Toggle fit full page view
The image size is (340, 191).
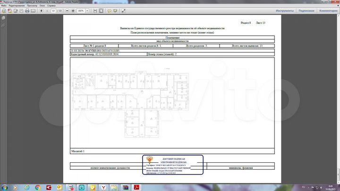click(x=101, y=10)
